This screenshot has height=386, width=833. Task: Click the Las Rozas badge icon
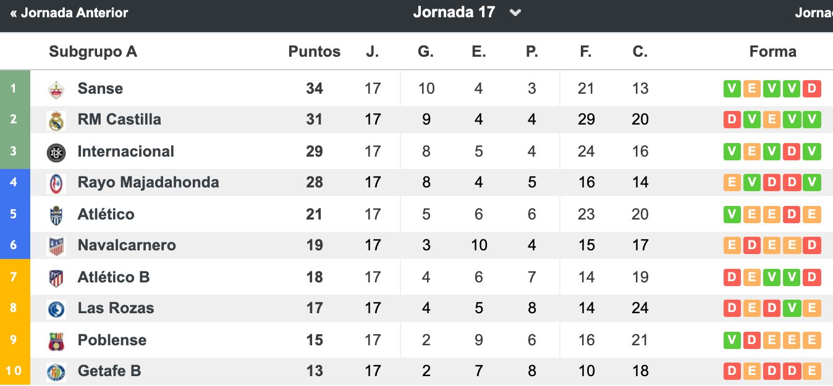(x=56, y=309)
